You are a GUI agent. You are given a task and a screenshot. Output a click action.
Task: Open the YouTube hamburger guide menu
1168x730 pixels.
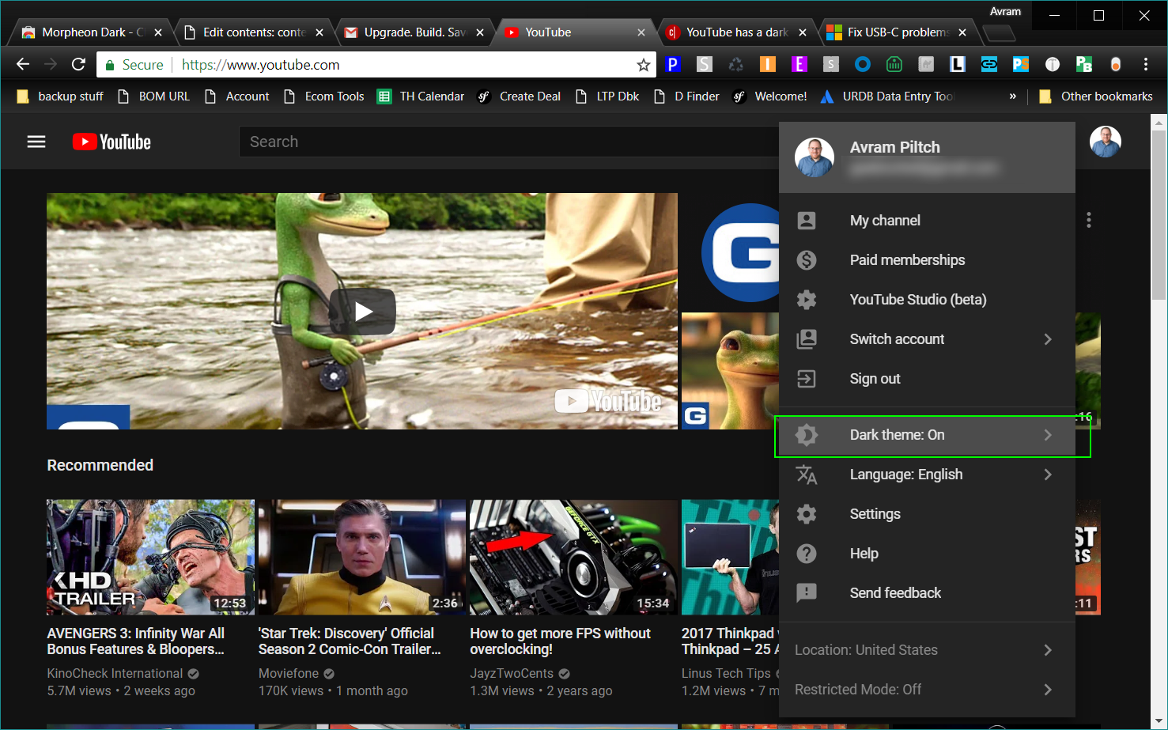point(36,142)
